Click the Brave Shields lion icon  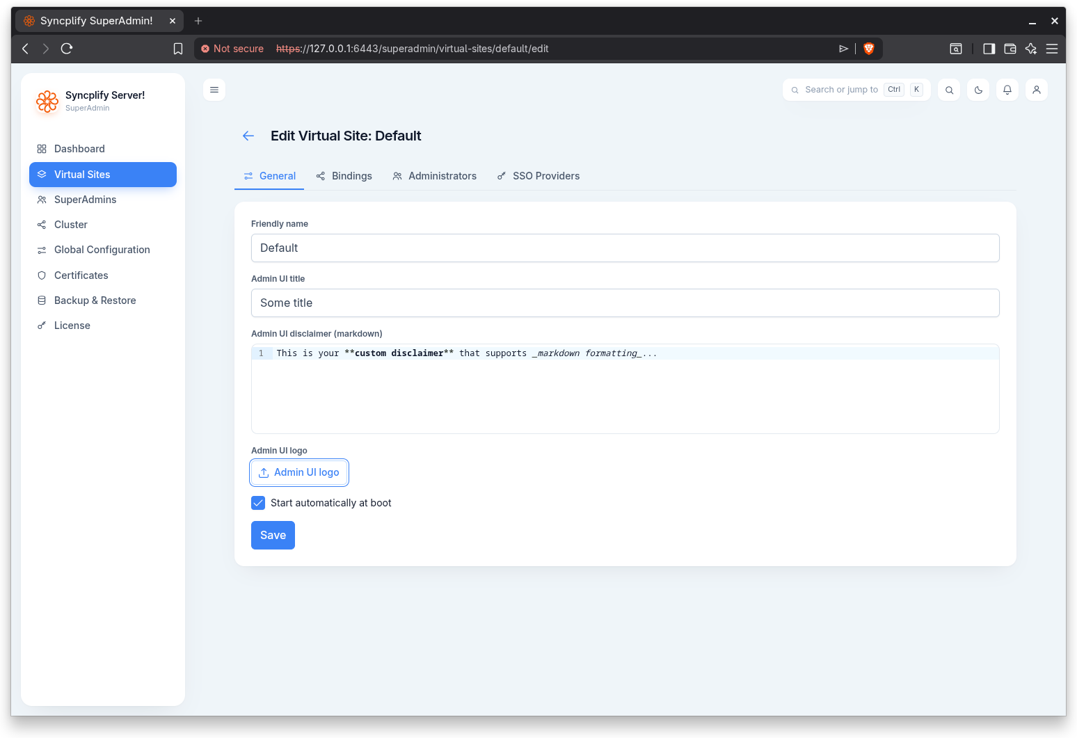click(x=868, y=49)
